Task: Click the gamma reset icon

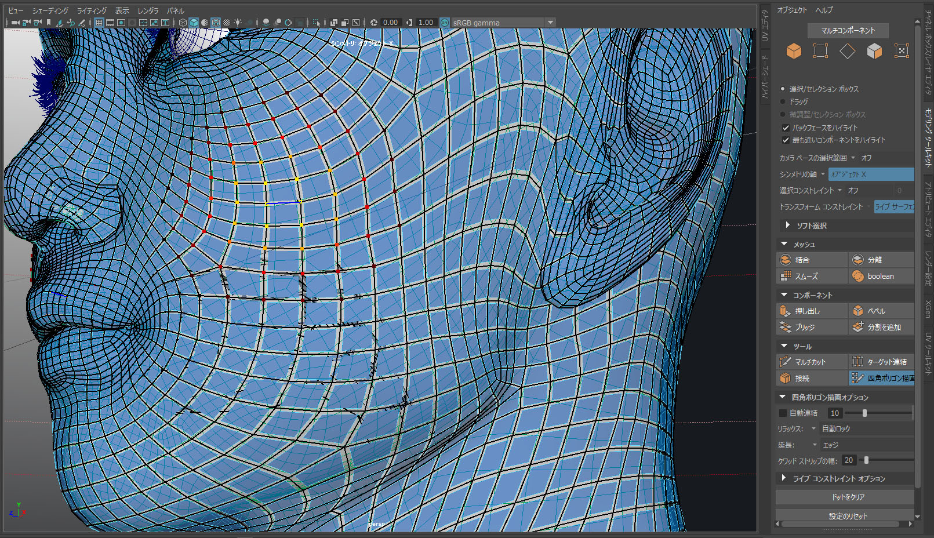Action: click(x=409, y=23)
